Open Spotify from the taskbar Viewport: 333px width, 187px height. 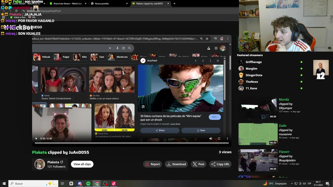pos(88,184)
